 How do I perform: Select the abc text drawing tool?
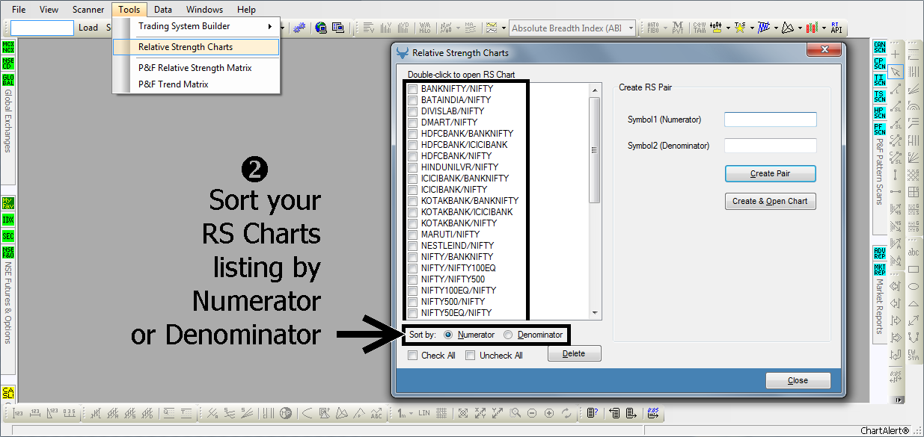pyautogui.click(x=913, y=252)
